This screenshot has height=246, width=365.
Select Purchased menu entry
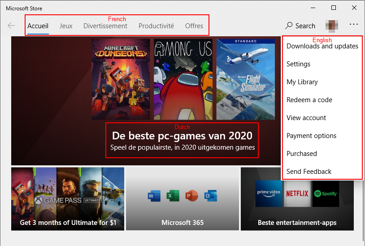[302, 153]
